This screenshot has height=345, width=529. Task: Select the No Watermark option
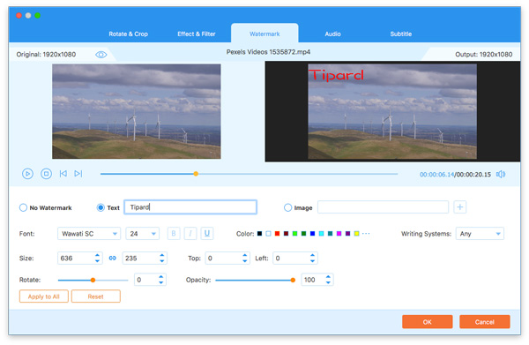(x=23, y=207)
